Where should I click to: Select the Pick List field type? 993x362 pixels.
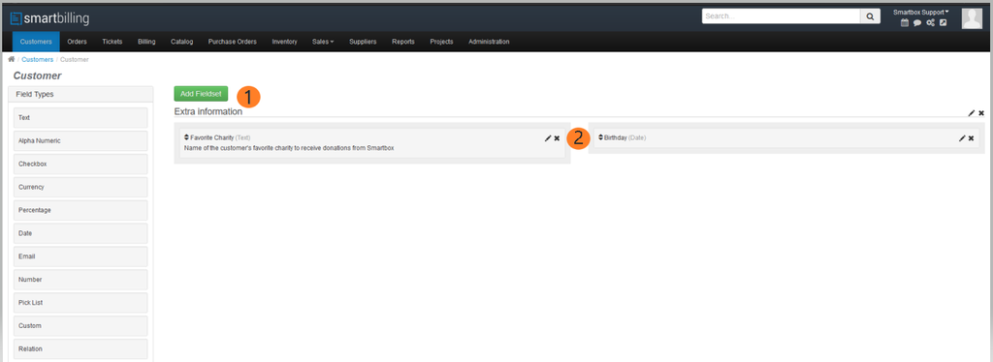click(80, 303)
